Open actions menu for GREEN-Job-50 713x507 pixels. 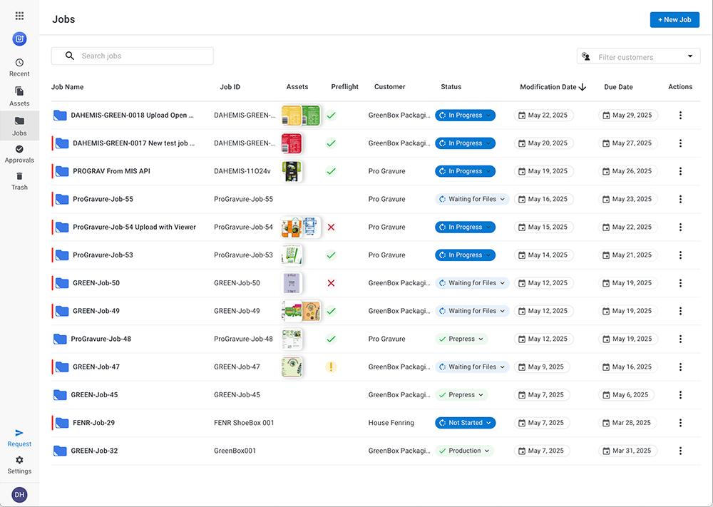680,283
